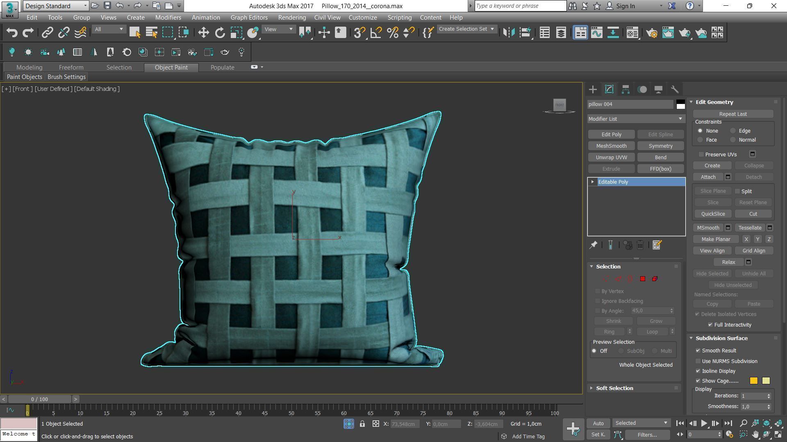Select Polygon sub-object level icon
Image resolution: width=787 pixels, height=442 pixels.
pyautogui.click(x=642, y=279)
